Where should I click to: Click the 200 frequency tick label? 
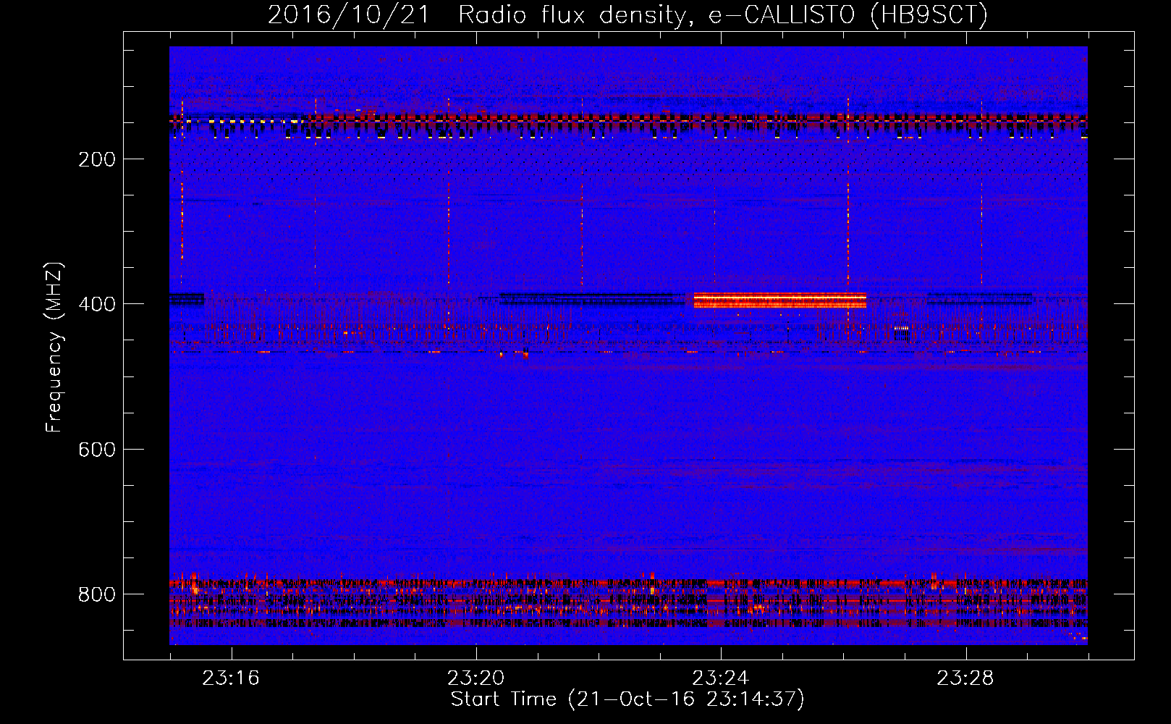tap(97, 159)
